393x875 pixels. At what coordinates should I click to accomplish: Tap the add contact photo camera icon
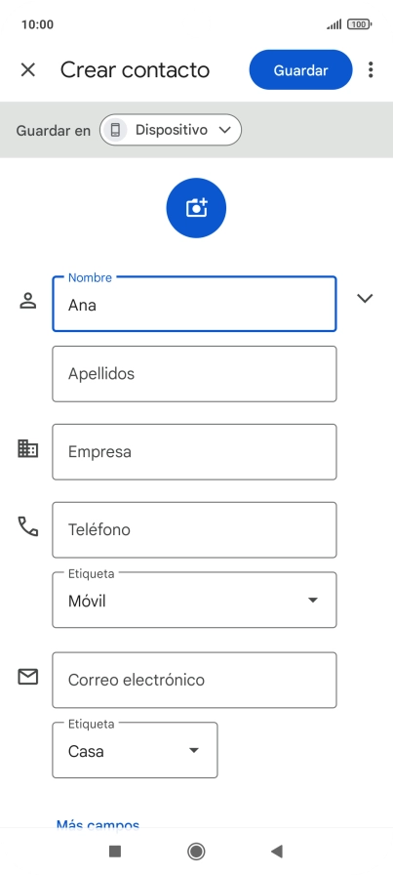coord(196,208)
